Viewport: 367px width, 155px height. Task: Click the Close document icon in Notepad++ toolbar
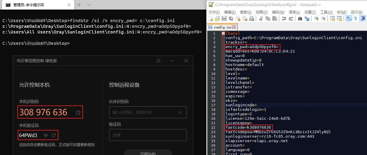tap(238, 19)
